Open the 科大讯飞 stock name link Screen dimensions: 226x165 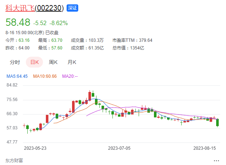[x=20, y=8]
